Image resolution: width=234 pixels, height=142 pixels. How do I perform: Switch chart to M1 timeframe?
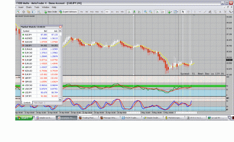coord(82,12)
